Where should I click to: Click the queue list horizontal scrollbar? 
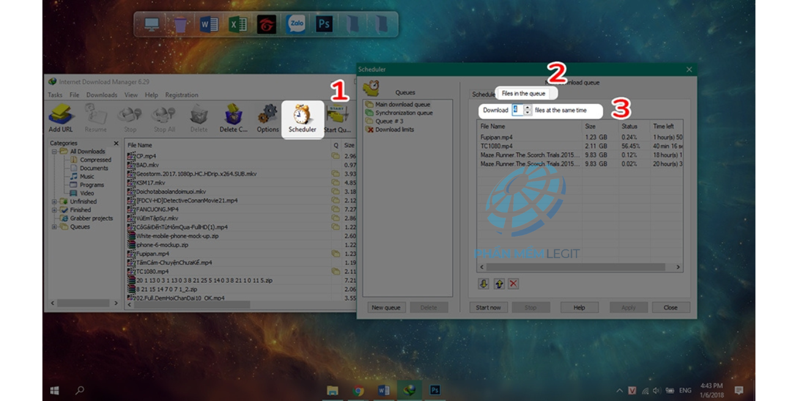pos(580,267)
